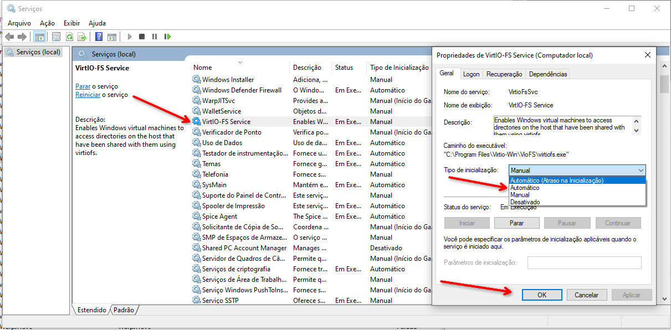Select Desativado in the startup type list

[x=525, y=202]
